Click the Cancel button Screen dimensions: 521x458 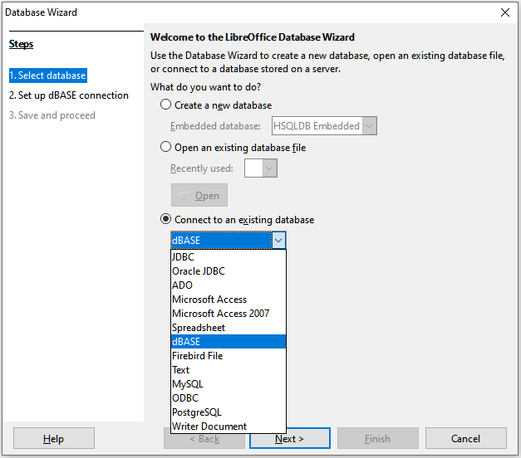[x=466, y=438]
